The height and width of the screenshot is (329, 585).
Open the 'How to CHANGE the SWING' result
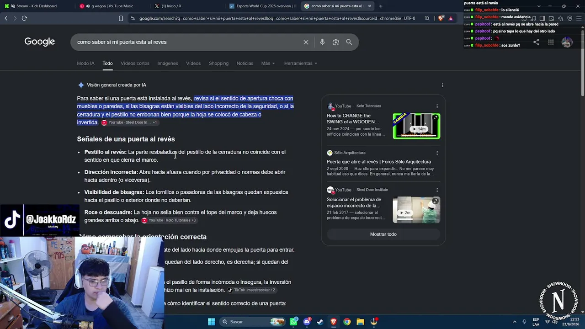(x=353, y=119)
